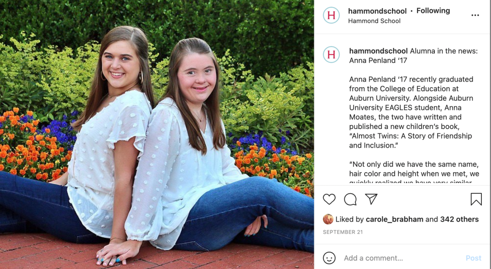Click the caption text about Almost Twins book
Screen dimensions: 491x269
click(411, 112)
